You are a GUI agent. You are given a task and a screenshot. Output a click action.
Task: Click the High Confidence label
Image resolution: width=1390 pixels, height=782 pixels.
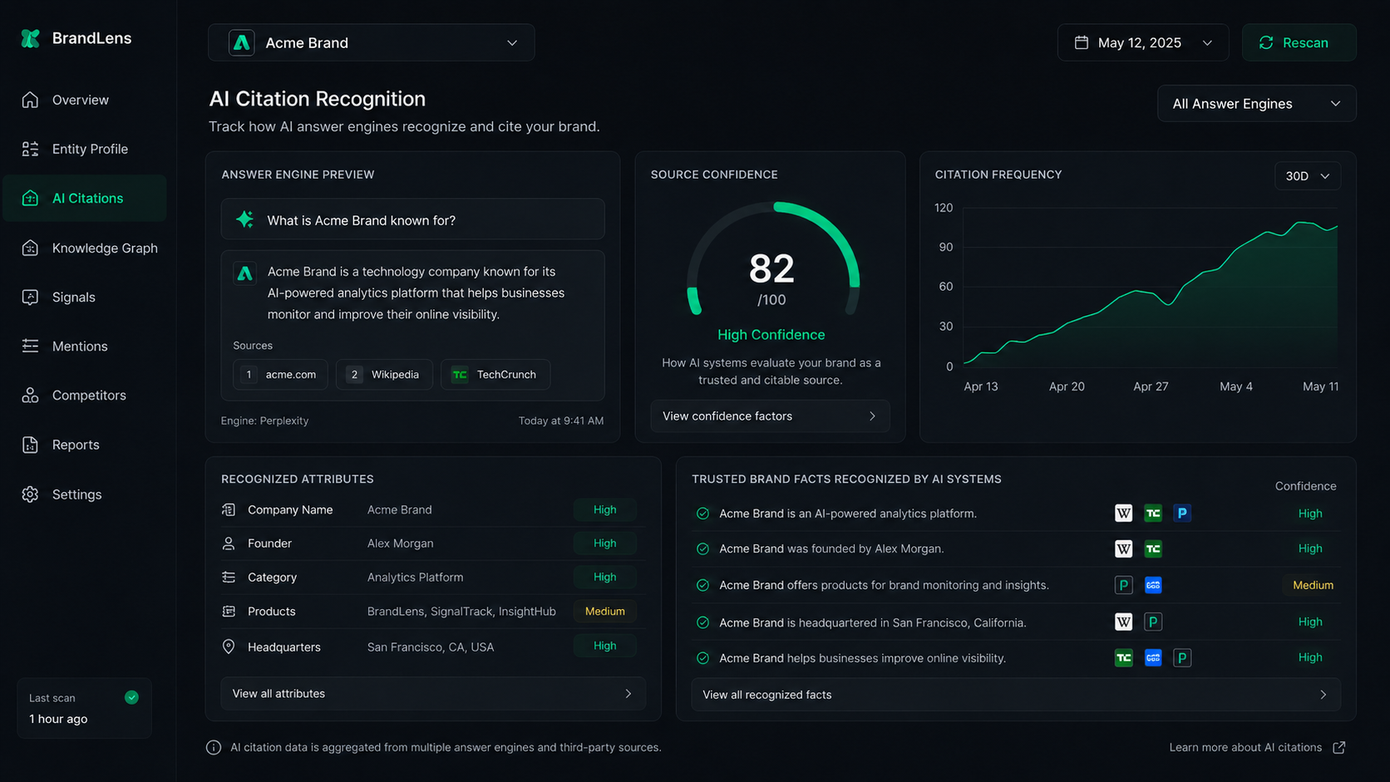771,335
